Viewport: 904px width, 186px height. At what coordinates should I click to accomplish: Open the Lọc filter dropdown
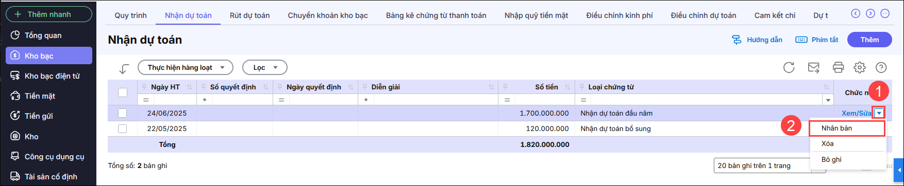coord(265,67)
